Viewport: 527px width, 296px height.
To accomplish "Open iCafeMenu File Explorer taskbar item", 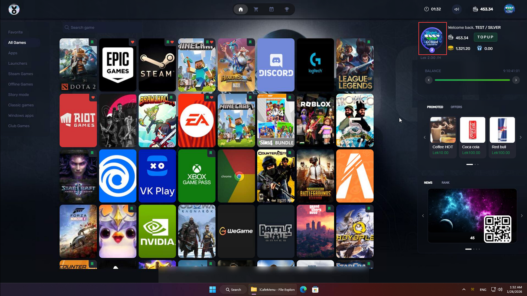I will (x=272, y=289).
